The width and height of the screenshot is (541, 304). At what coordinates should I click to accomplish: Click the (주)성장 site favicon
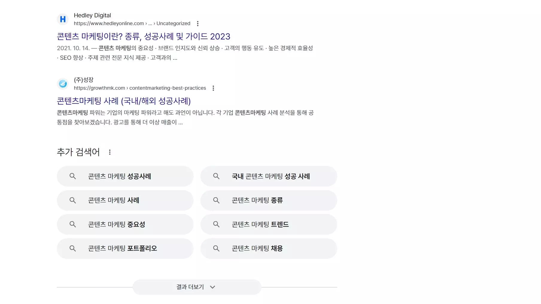coord(63,84)
